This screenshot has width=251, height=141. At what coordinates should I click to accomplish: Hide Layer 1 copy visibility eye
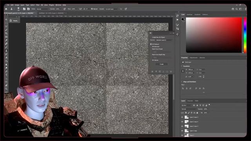pyautogui.click(x=182, y=131)
